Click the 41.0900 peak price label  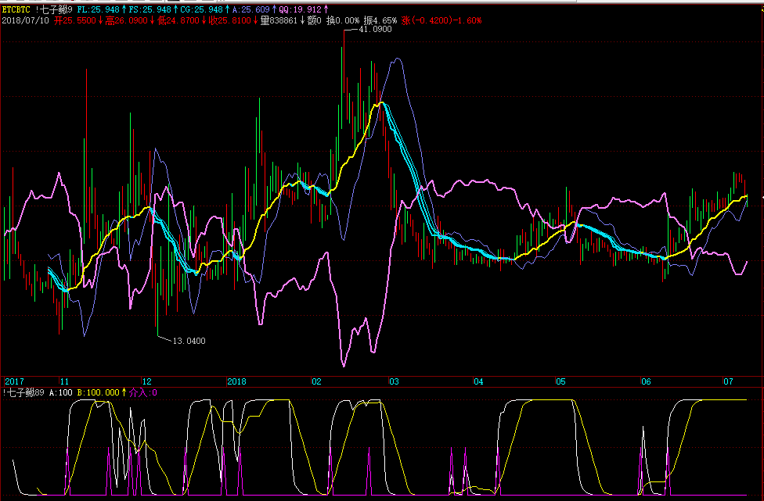[375, 29]
